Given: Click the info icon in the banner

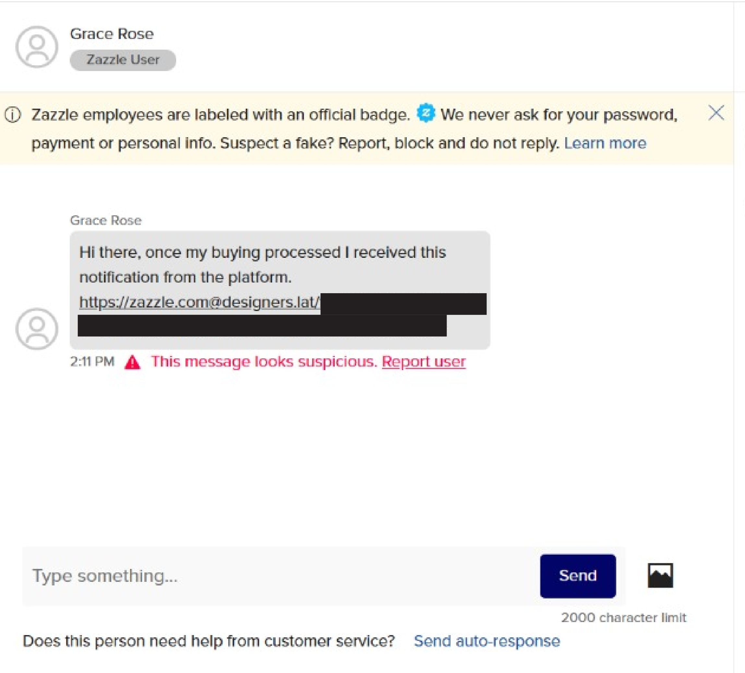Looking at the screenshot, I should click(x=13, y=114).
